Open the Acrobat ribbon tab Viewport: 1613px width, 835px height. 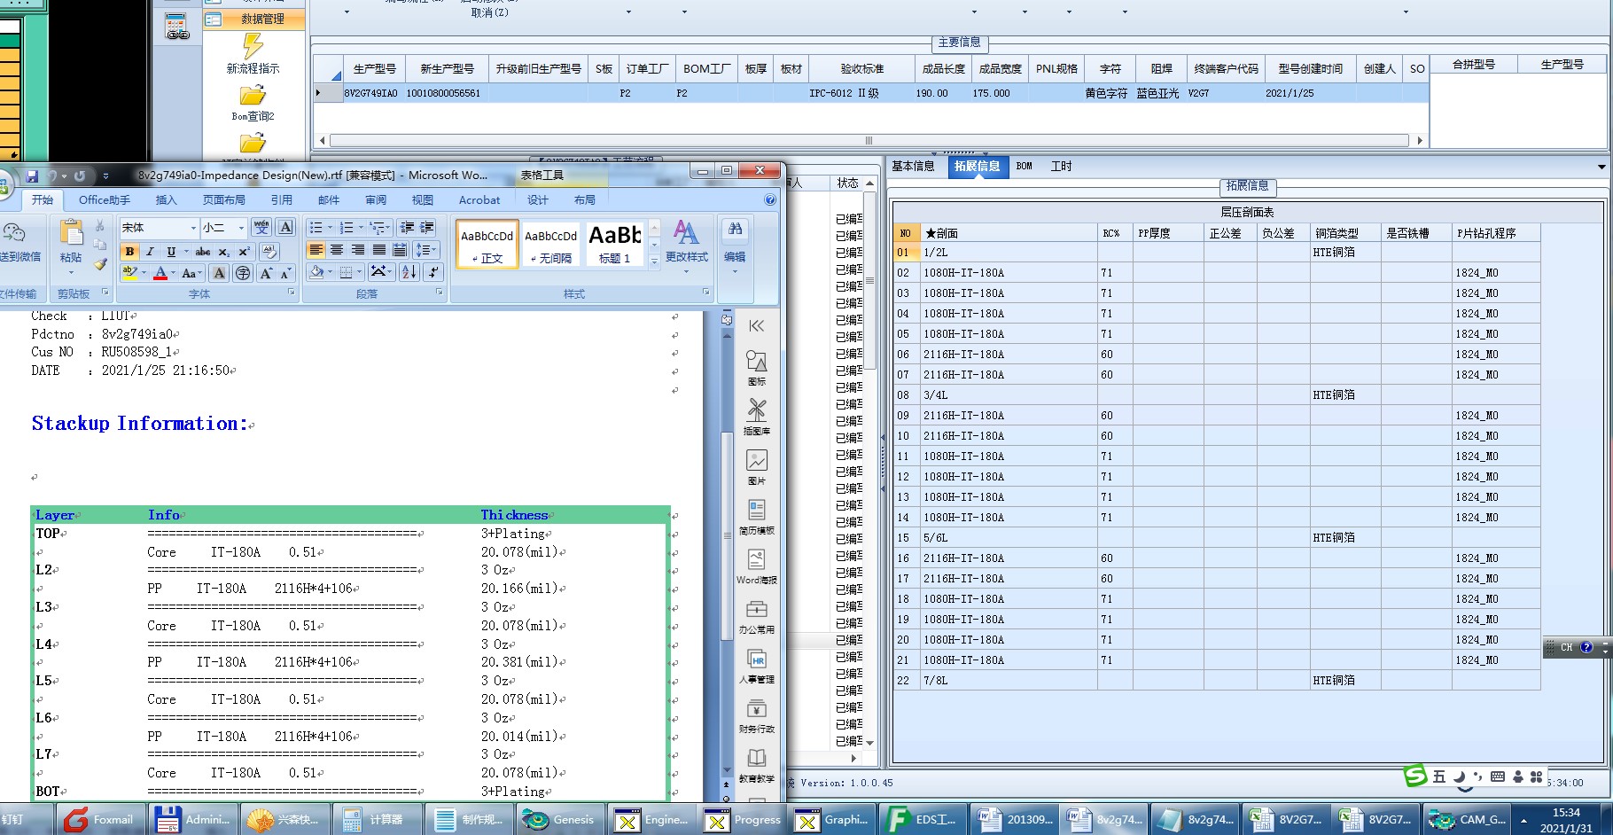pyautogui.click(x=479, y=200)
